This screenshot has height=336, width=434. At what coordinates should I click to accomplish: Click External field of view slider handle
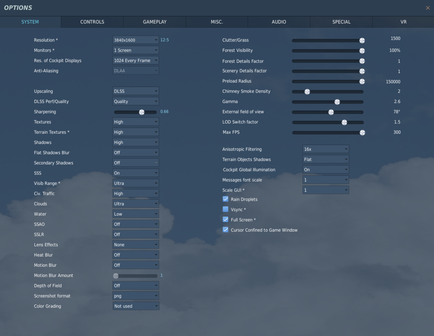(331, 112)
